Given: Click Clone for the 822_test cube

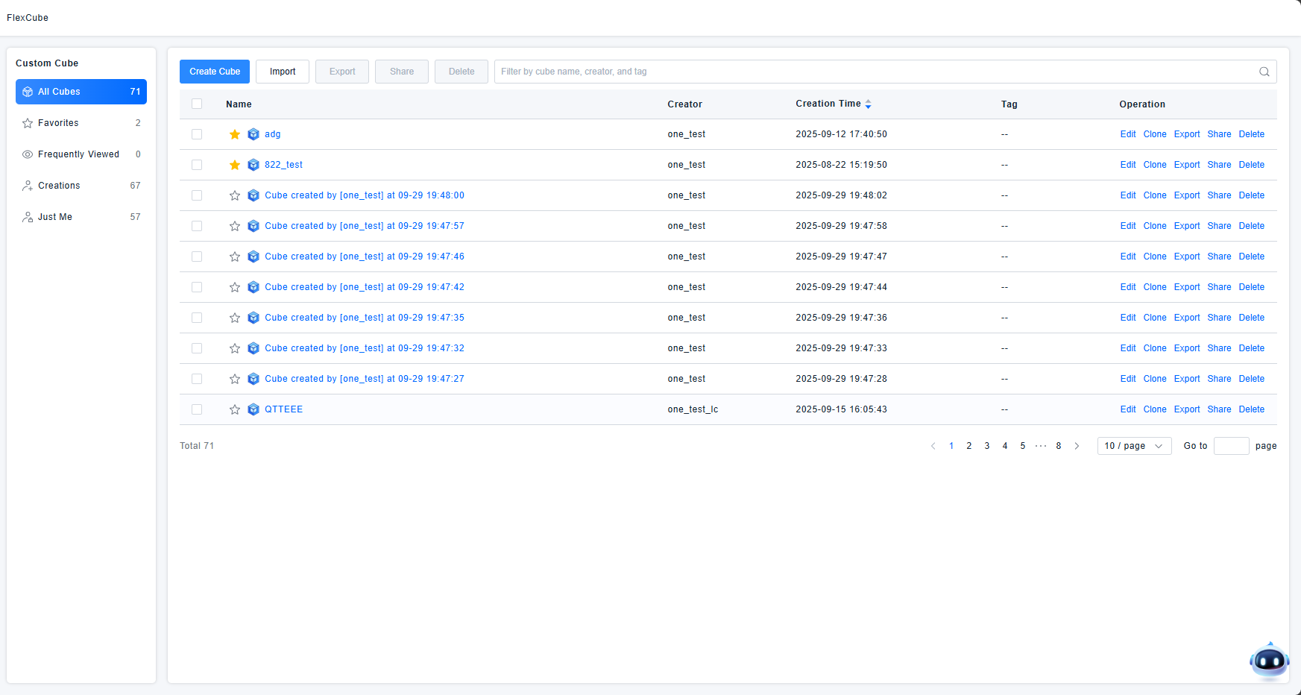Looking at the screenshot, I should tap(1154, 165).
